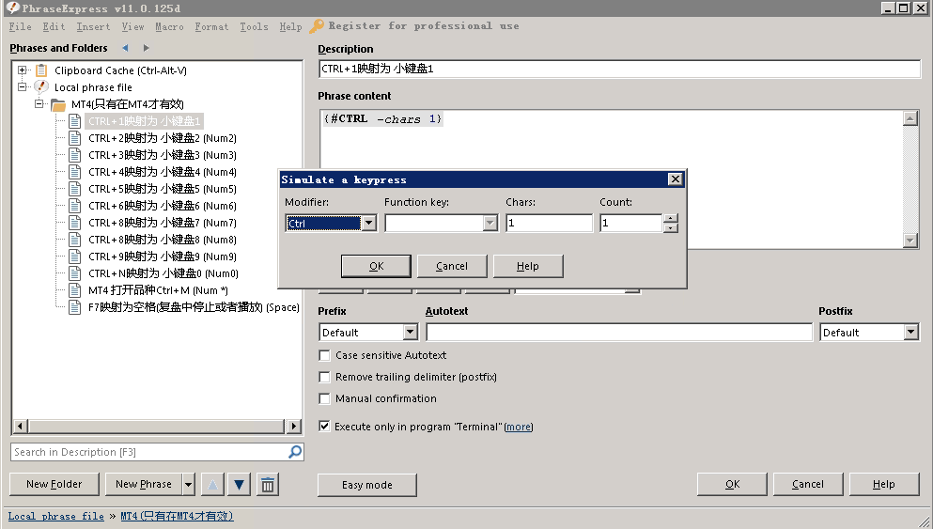This screenshot has width=933, height=529.
Task: Click the MT4 folder icon
Action: pyautogui.click(x=57, y=104)
